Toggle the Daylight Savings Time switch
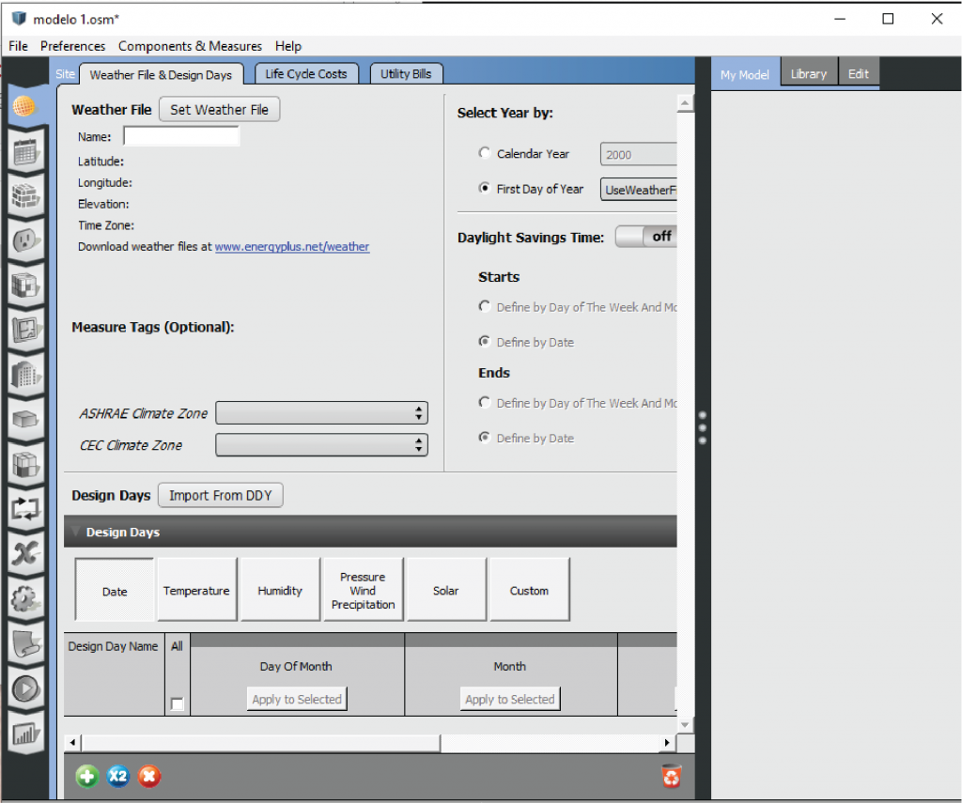The image size is (962, 803). tap(646, 237)
